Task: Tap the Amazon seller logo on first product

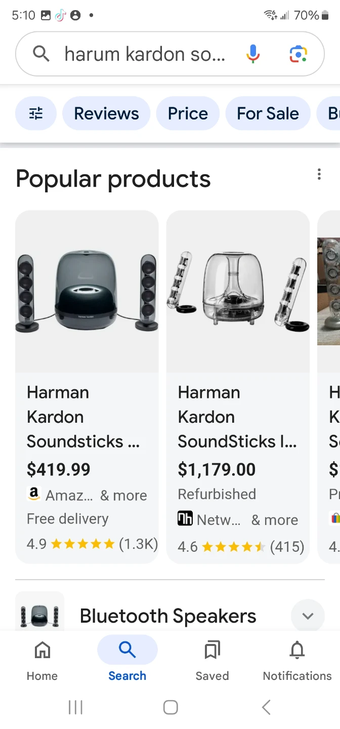Action: coord(33,495)
